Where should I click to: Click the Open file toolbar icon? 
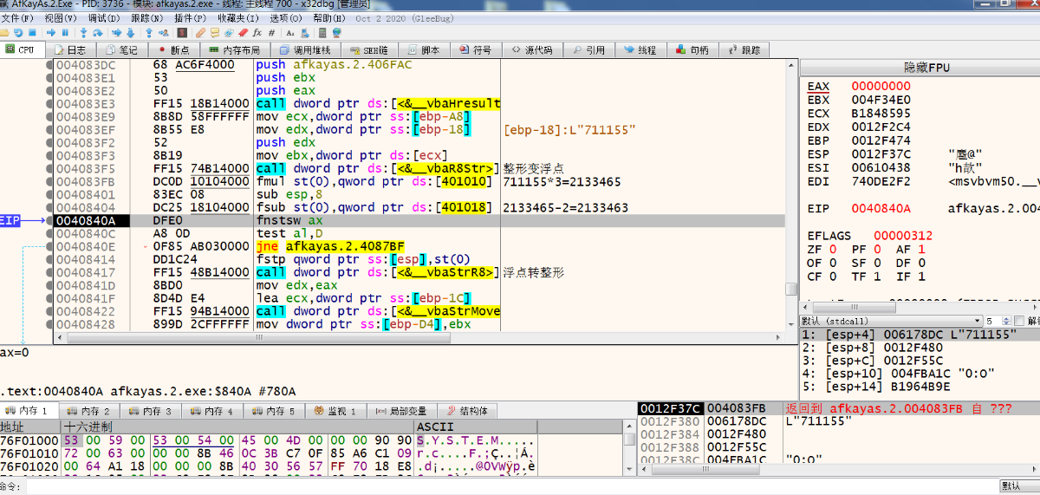coord(4,33)
